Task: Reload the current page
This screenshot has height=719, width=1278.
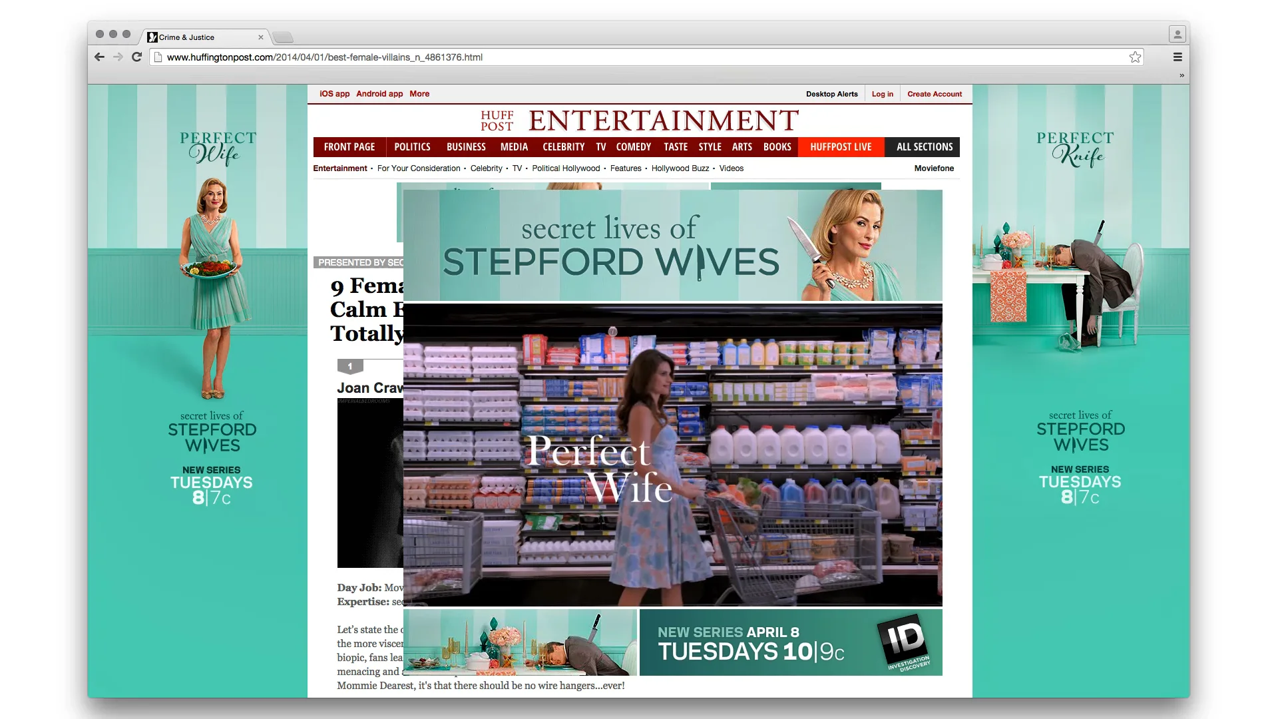Action: click(x=137, y=57)
